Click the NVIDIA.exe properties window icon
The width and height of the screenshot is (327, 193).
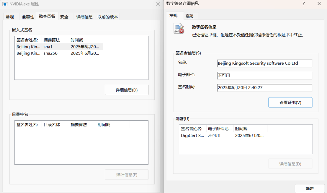(x=5, y=4)
